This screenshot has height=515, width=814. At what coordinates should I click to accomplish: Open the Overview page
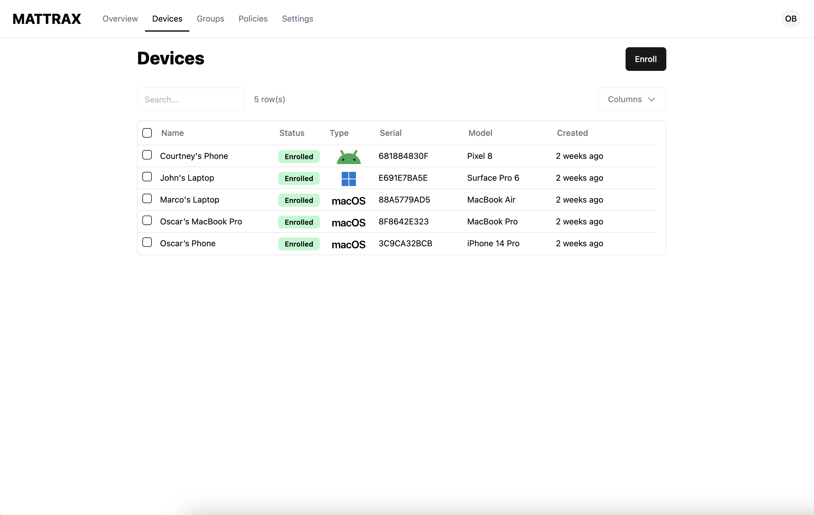coord(120,19)
